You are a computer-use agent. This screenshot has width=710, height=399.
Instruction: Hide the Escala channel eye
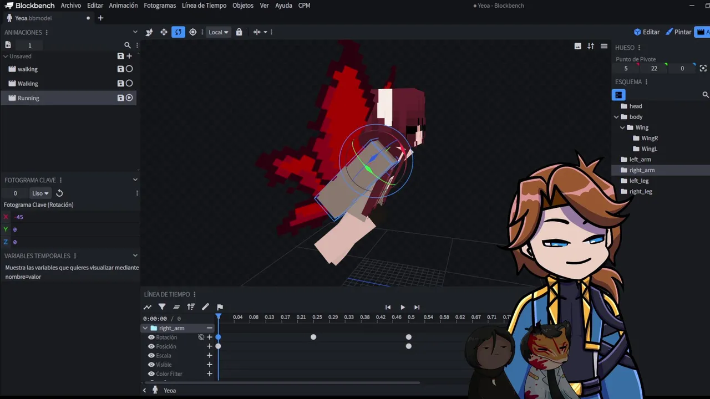pyautogui.click(x=151, y=355)
